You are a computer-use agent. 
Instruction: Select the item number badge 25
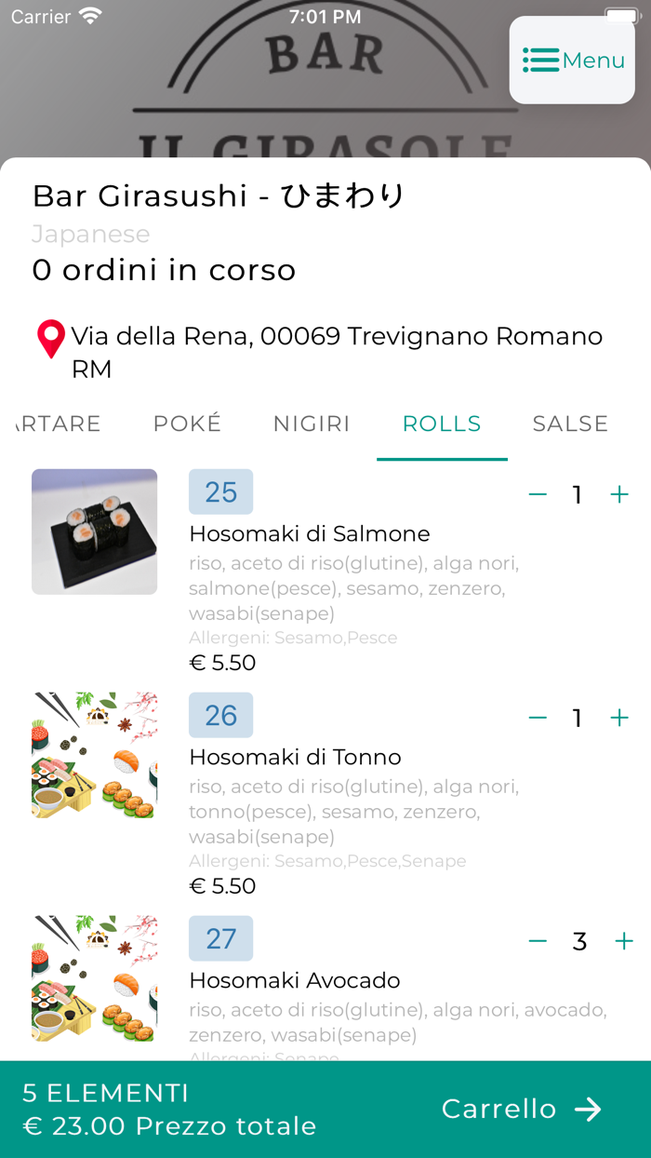(x=220, y=491)
